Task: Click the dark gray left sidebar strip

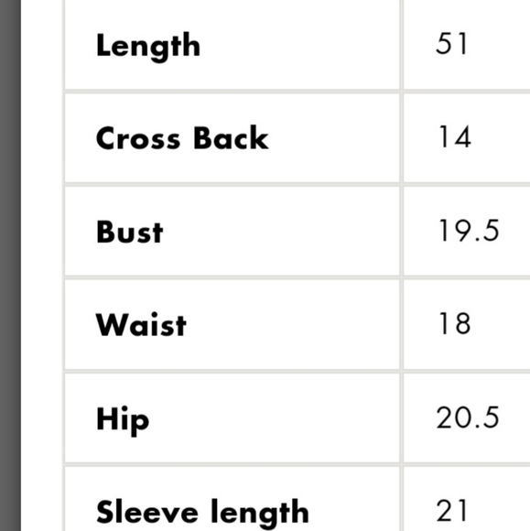Action: [10, 265]
